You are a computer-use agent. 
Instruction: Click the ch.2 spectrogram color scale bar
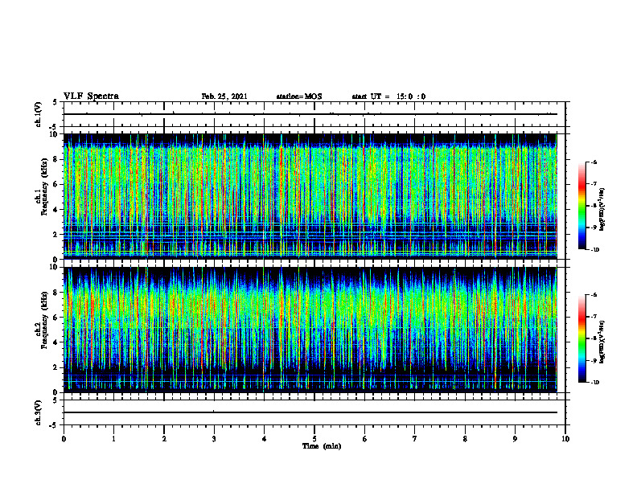[582, 338]
